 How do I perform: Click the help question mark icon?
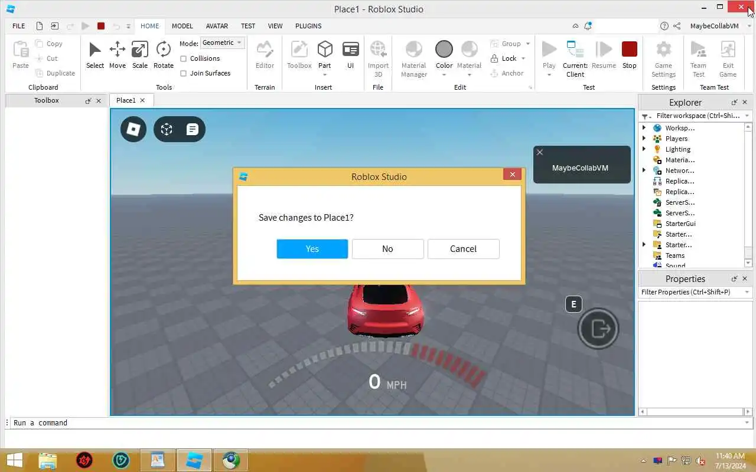[x=664, y=26]
